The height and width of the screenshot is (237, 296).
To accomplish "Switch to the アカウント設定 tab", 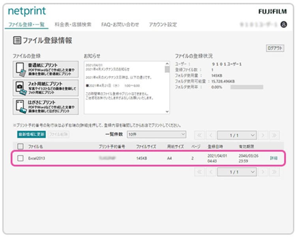I will click(x=163, y=24).
